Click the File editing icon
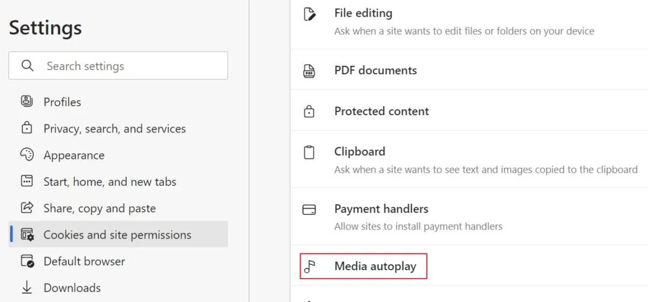 [x=309, y=14]
